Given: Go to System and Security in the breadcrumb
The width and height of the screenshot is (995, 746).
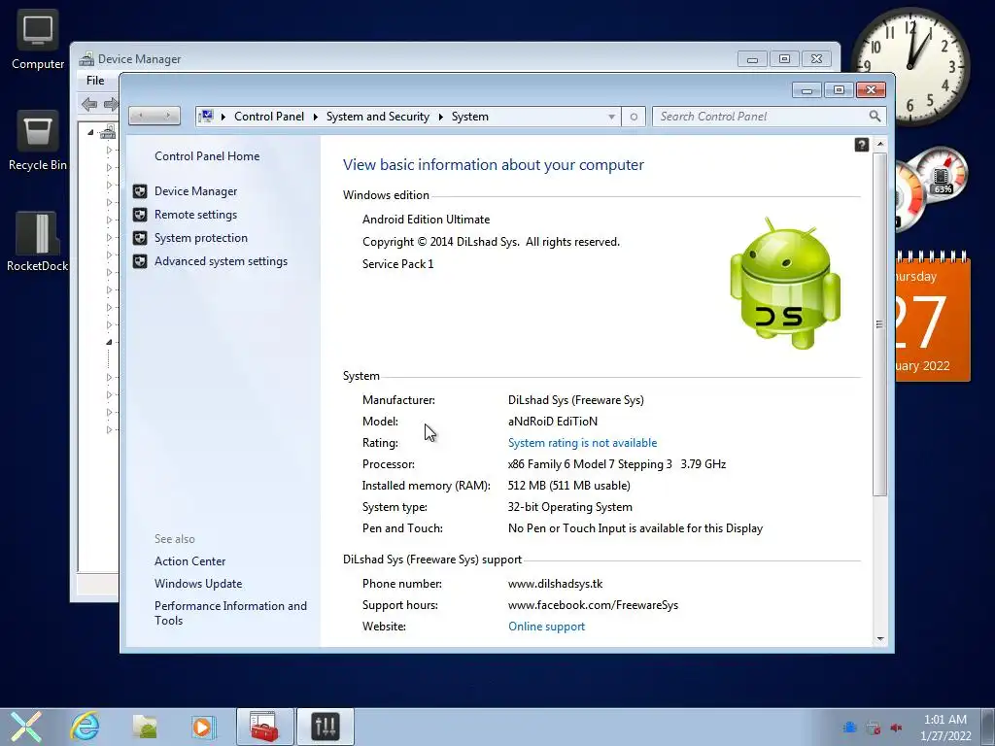Looking at the screenshot, I should [378, 117].
